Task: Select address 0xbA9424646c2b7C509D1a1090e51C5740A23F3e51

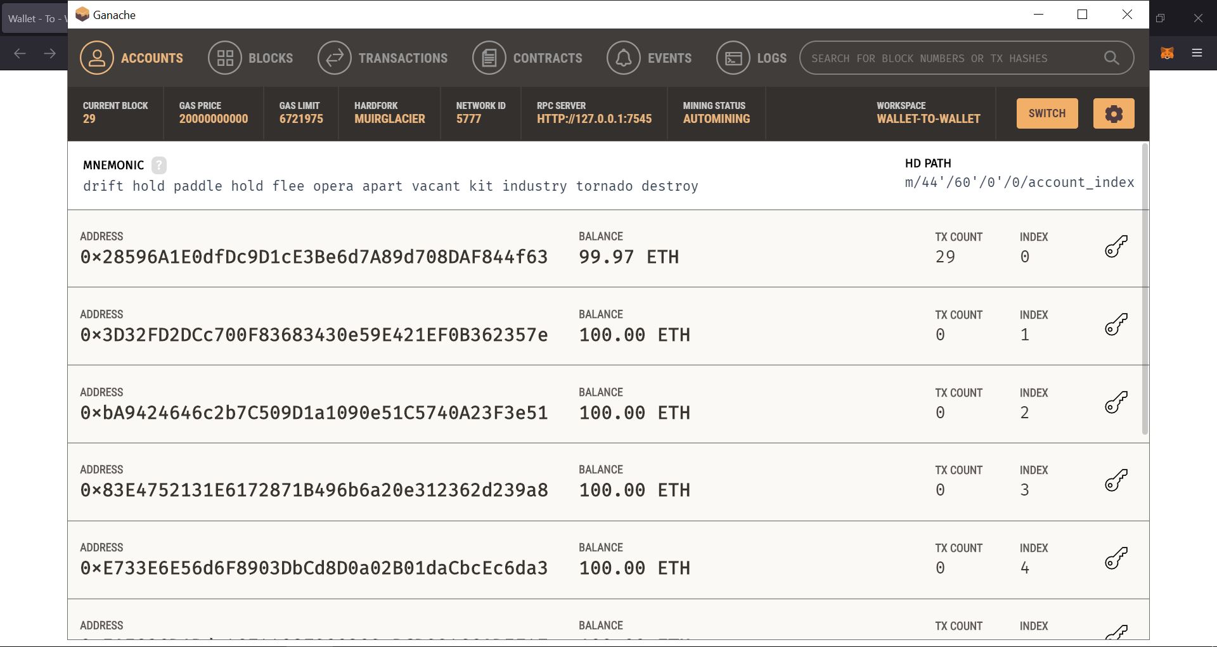Action: coord(314,413)
